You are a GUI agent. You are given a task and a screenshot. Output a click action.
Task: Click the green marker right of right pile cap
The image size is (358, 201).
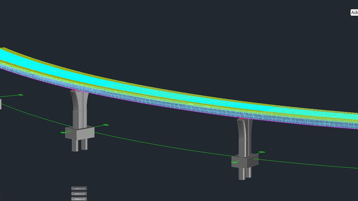(262, 152)
